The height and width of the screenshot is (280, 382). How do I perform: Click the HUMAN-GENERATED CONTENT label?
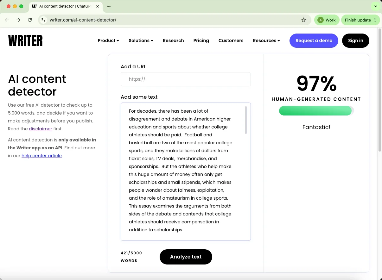click(x=316, y=99)
